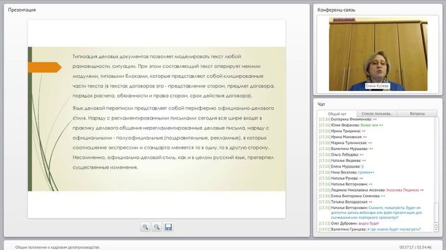This screenshot has height=250, width=446.
Task: Select the Татьяна Володарская chat message
Action: coord(346,202)
